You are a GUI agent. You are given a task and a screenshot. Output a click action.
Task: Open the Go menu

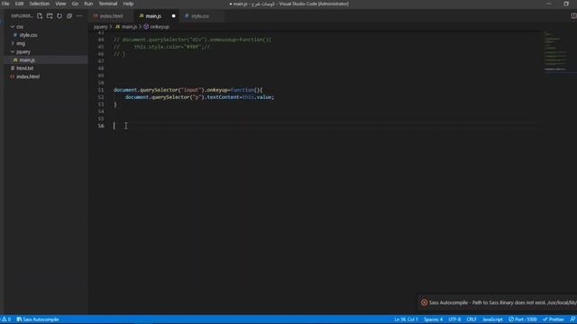(75, 4)
